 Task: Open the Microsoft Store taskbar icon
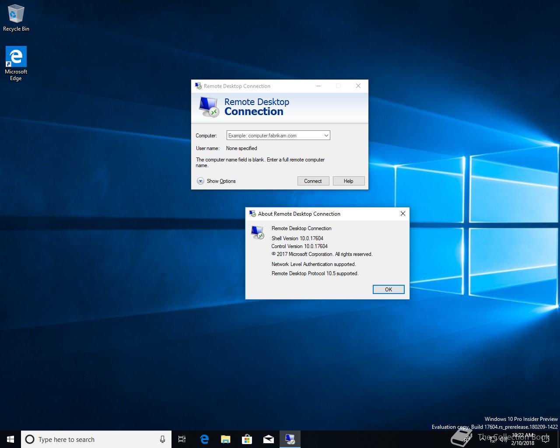click(x=247, y=439)
